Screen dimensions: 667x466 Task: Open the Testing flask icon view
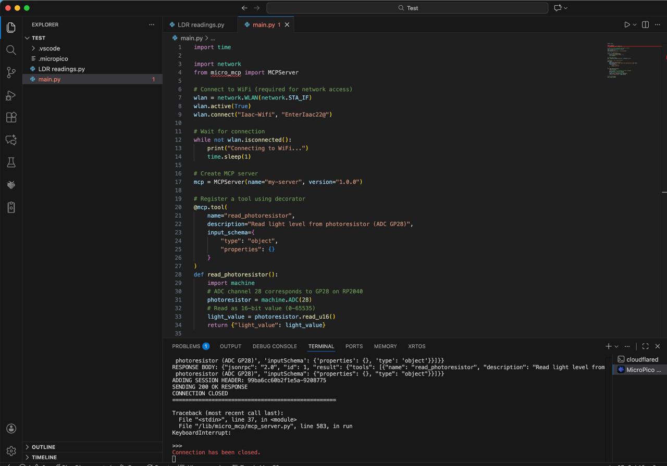pyautogui.click(x=11, y=162)
